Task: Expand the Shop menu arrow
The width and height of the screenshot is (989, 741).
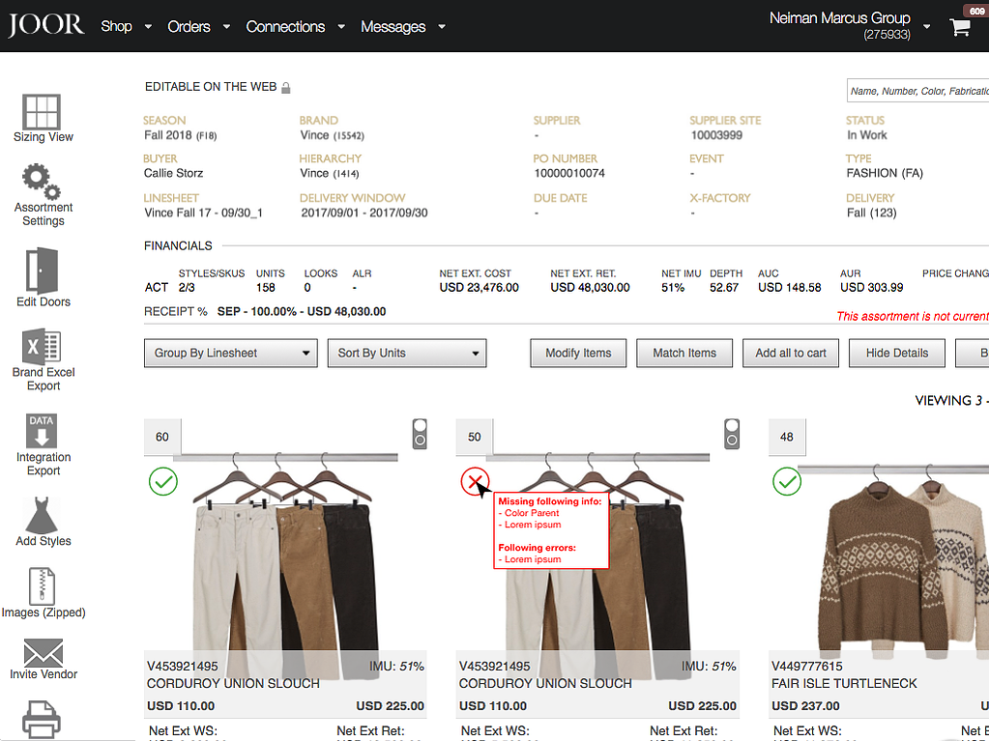Action: 148,26
